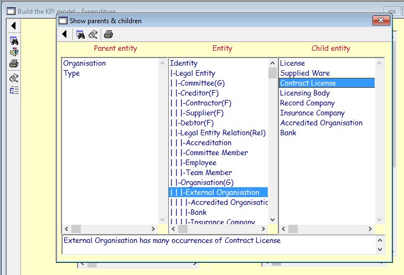Pick Insurance Company from Child entity list
Viewport: 404px width, 275px height.
[312, 113]
